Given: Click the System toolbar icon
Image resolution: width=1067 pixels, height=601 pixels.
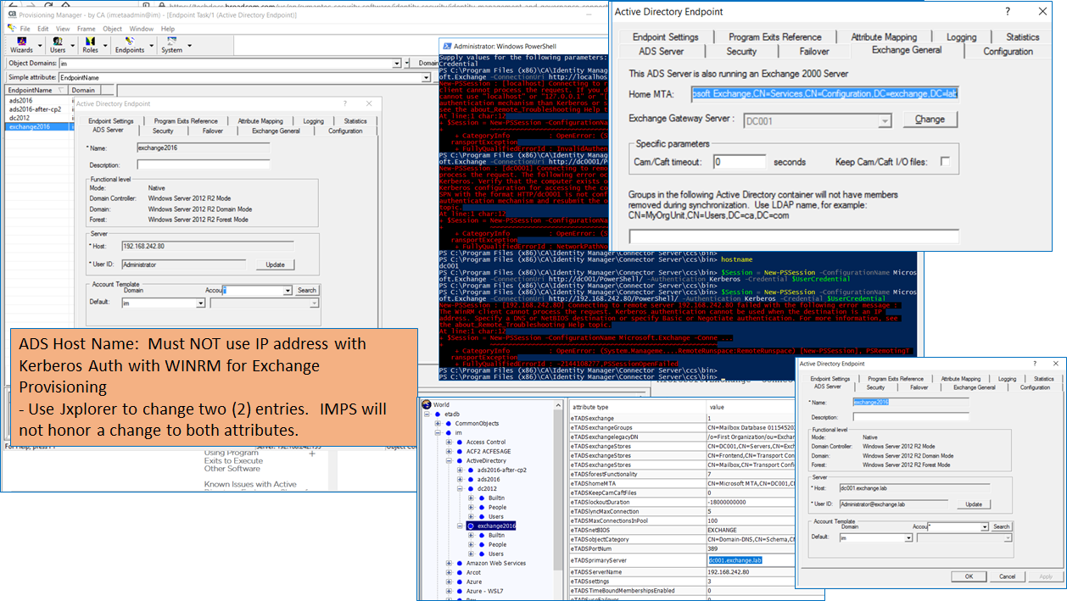Looking at the screenshot, I should click(x=171, y=42).
